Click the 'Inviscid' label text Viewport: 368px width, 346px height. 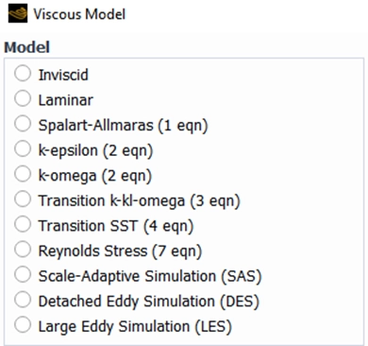click(63, 75)
